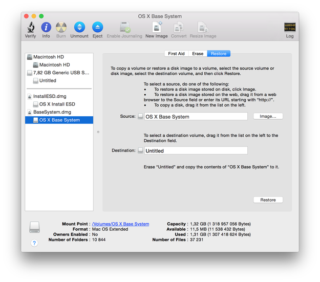Screen dimensions: 320x282
Task: Click the Used value 1,31 GB
Action: point(220,234)
